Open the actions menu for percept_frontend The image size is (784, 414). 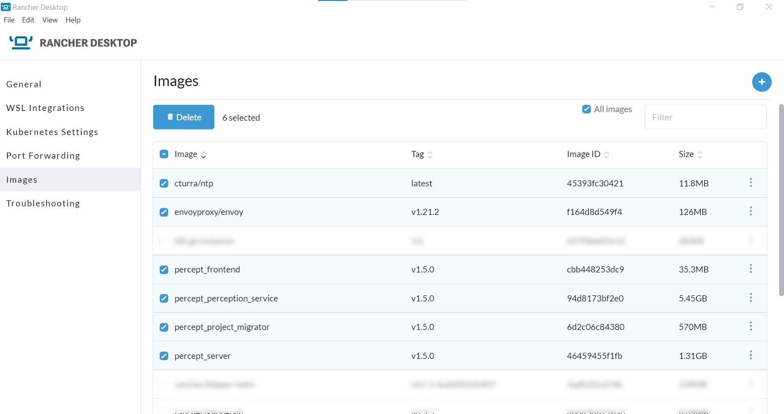point(751,269)
